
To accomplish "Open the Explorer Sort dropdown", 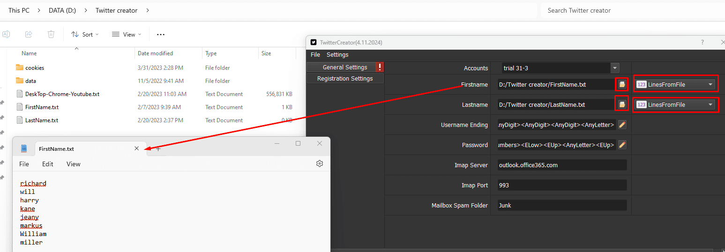I will pyautogui.click(x=85, y=34).
